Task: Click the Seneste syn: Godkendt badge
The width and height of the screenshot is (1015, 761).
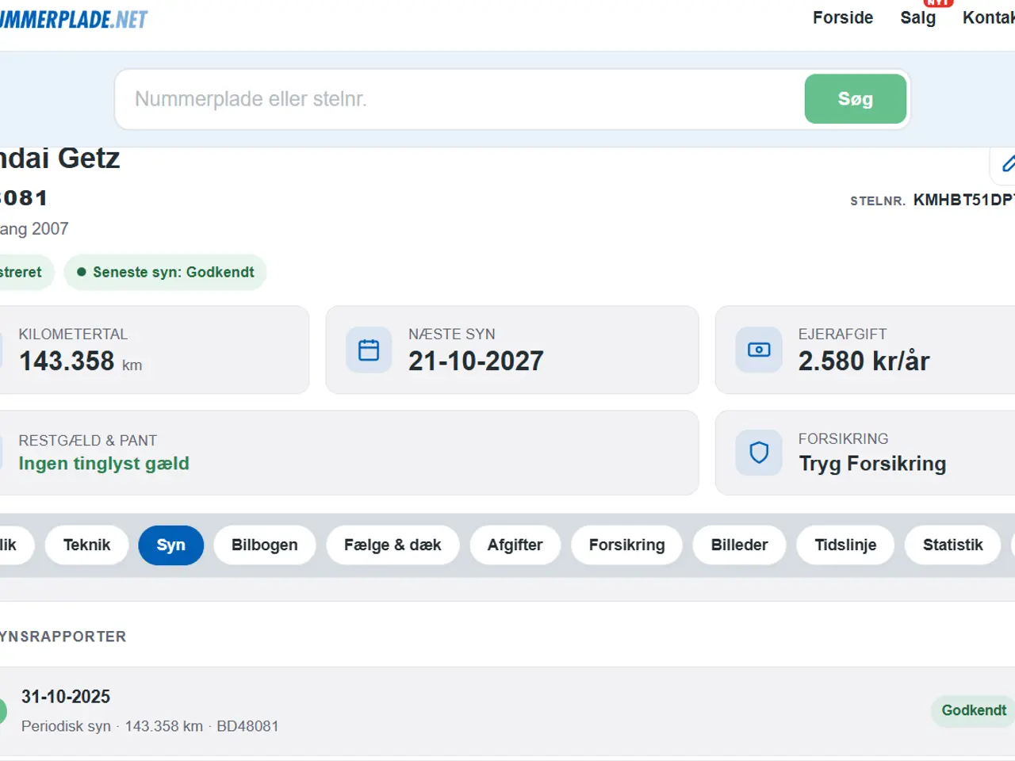Action: point(165,272)
